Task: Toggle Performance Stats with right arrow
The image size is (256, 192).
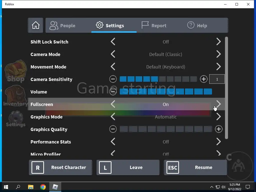Action: pyautogui.click(x=218, y=142)
